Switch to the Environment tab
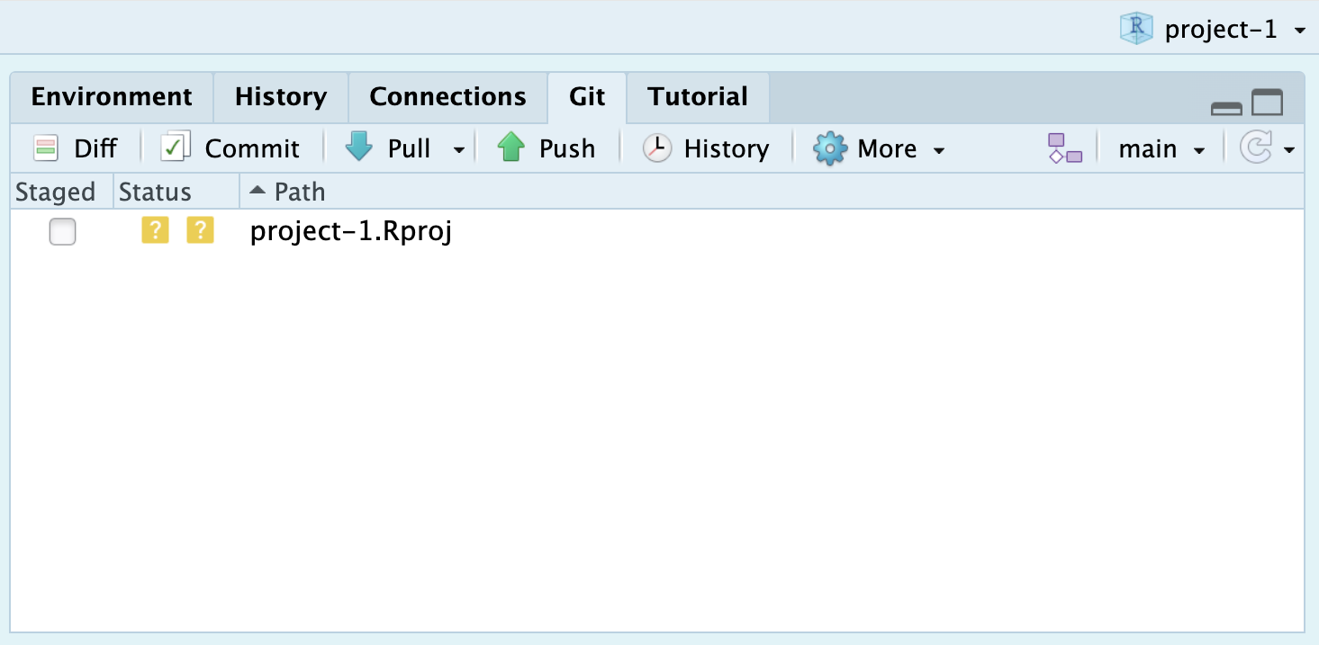The height and width of the screenshot is (645, 1319). (x=112, y=97)
